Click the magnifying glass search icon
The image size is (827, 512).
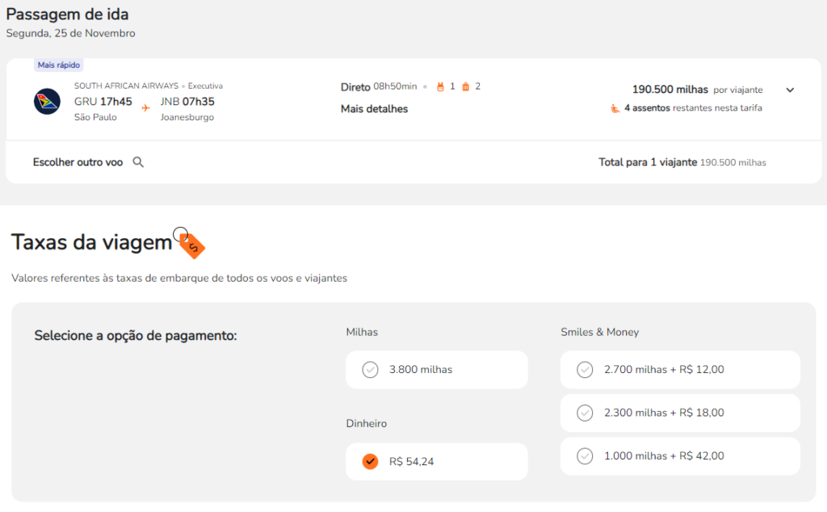[138, 162]
